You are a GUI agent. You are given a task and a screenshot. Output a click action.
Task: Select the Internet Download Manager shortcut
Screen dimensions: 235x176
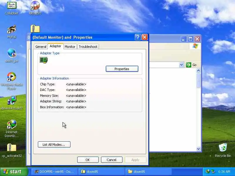pyautogui.click(x=11, y=128)
